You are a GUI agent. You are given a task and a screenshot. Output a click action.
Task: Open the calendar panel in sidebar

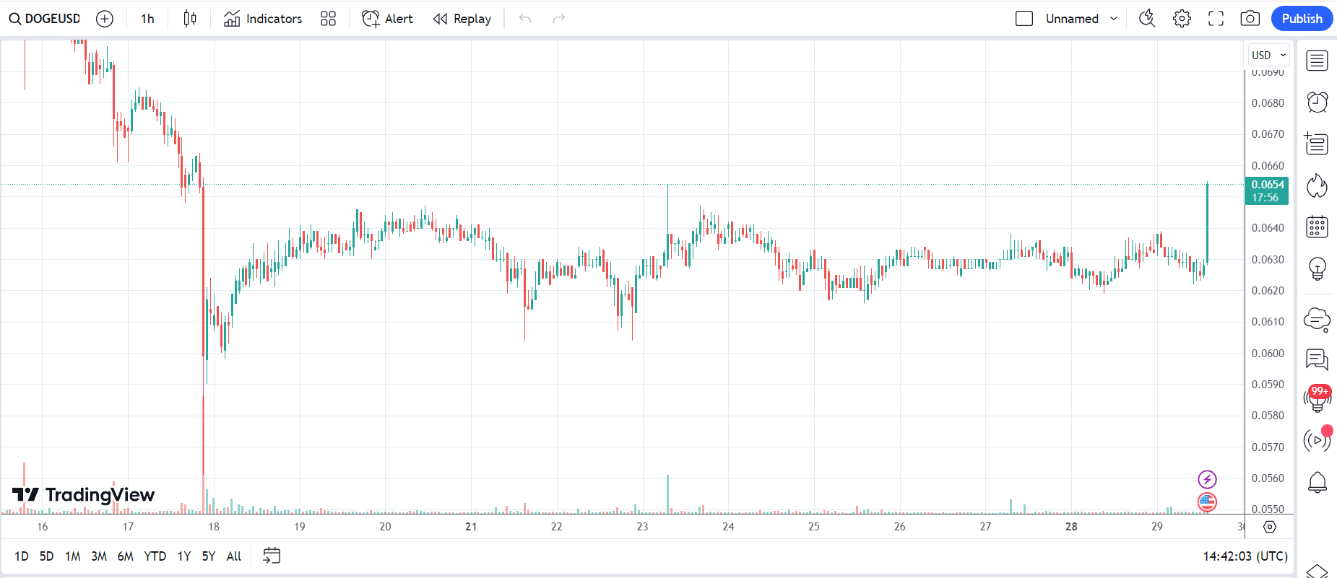click(1317, 227)
